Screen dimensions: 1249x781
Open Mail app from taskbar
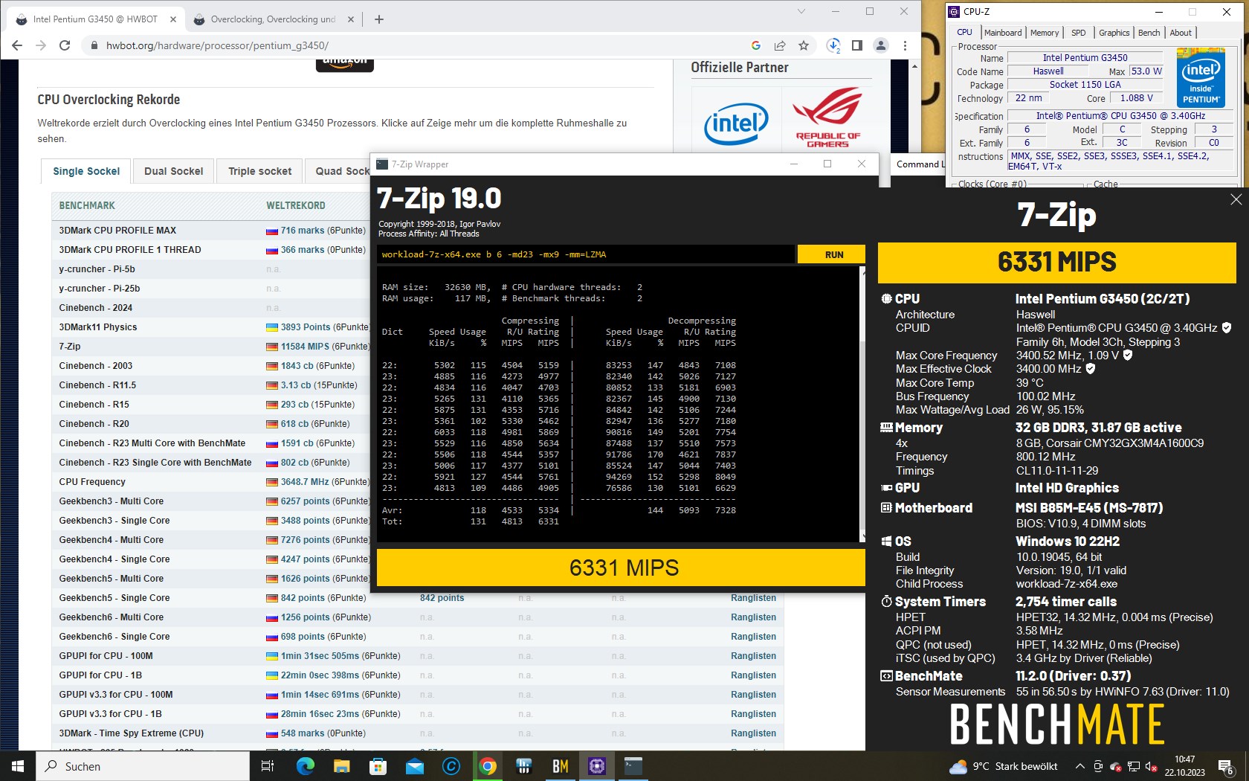[x=414, y=766]
